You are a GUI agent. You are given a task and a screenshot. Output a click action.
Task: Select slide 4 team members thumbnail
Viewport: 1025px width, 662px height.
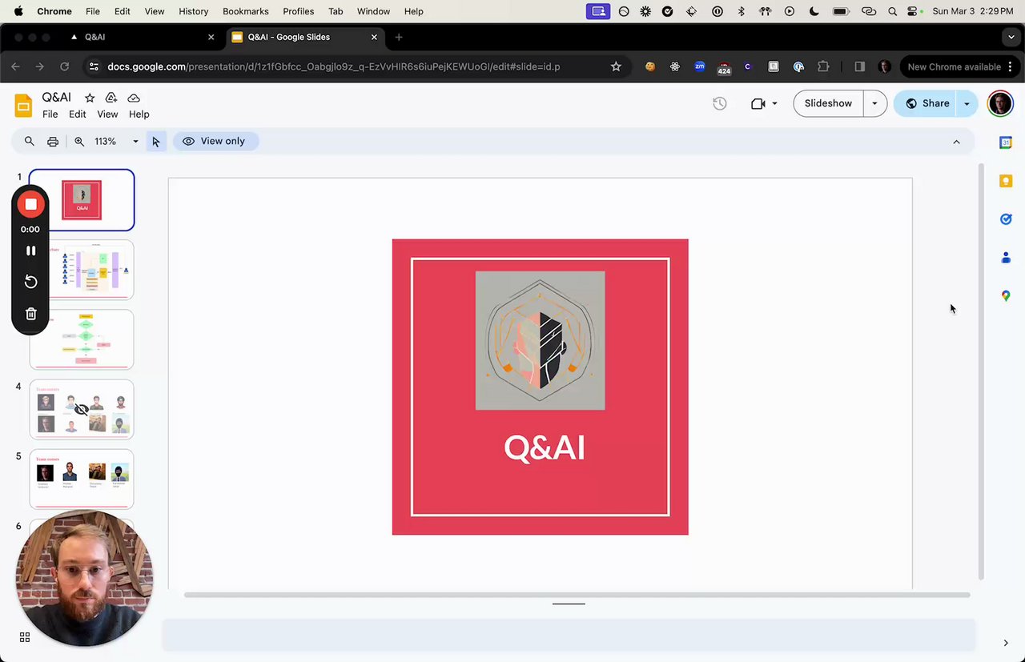tap(82, 410)
